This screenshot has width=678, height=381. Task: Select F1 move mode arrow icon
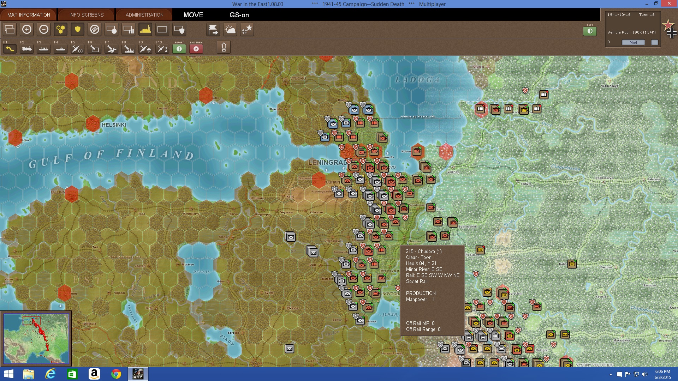click(10, 49)
